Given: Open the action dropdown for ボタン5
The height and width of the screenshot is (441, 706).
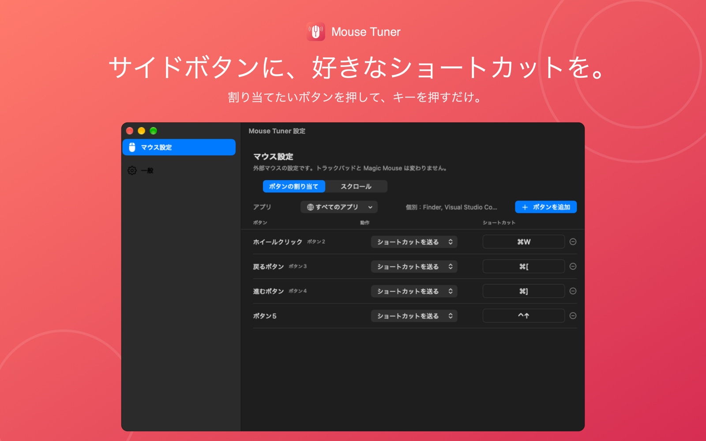Looking at the screenshot, I should coord(414,316).
